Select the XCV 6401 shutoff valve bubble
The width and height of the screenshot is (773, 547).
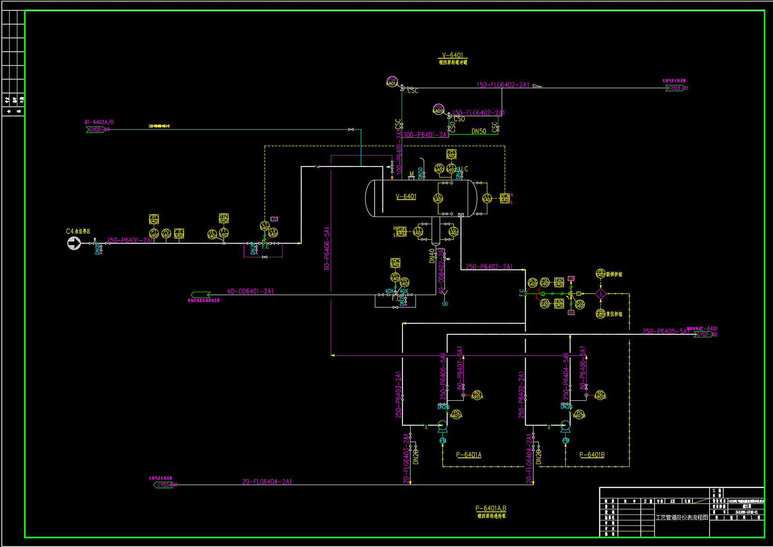tap(532, 282)
